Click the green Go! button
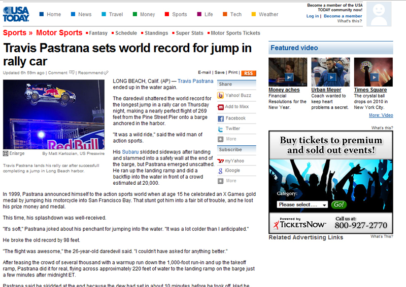Screen dimensions: 406x287 (x=339, y=204)
